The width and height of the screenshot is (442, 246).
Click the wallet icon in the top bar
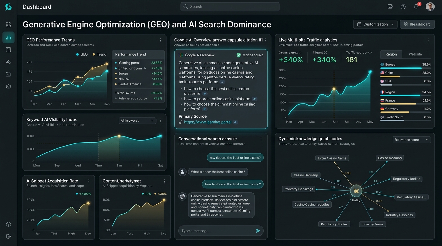[390, 7]
